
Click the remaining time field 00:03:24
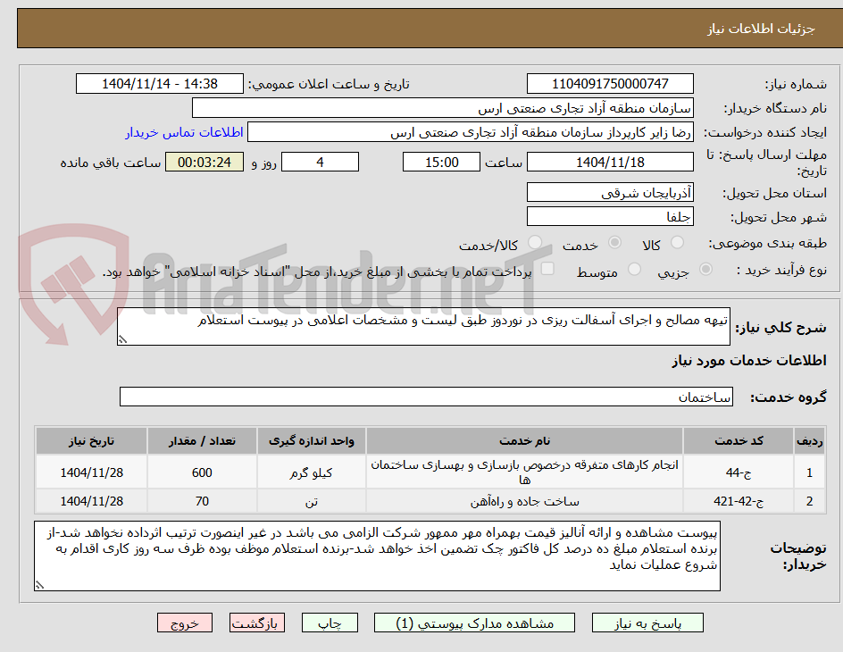[x=204, y=162]
